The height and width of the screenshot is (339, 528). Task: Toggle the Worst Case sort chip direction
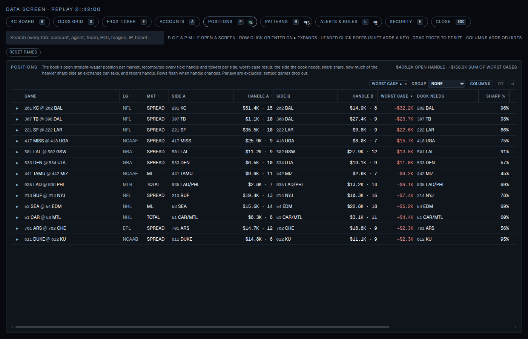click(x=387, y=84)
